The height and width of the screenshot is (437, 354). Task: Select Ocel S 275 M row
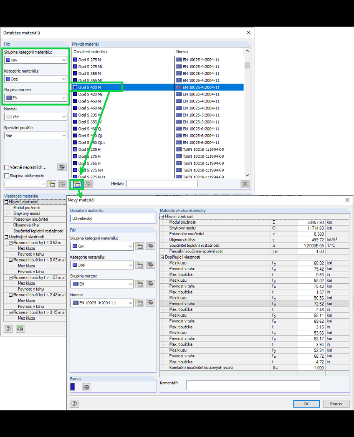pyautogui.click(x=157, y=60)
